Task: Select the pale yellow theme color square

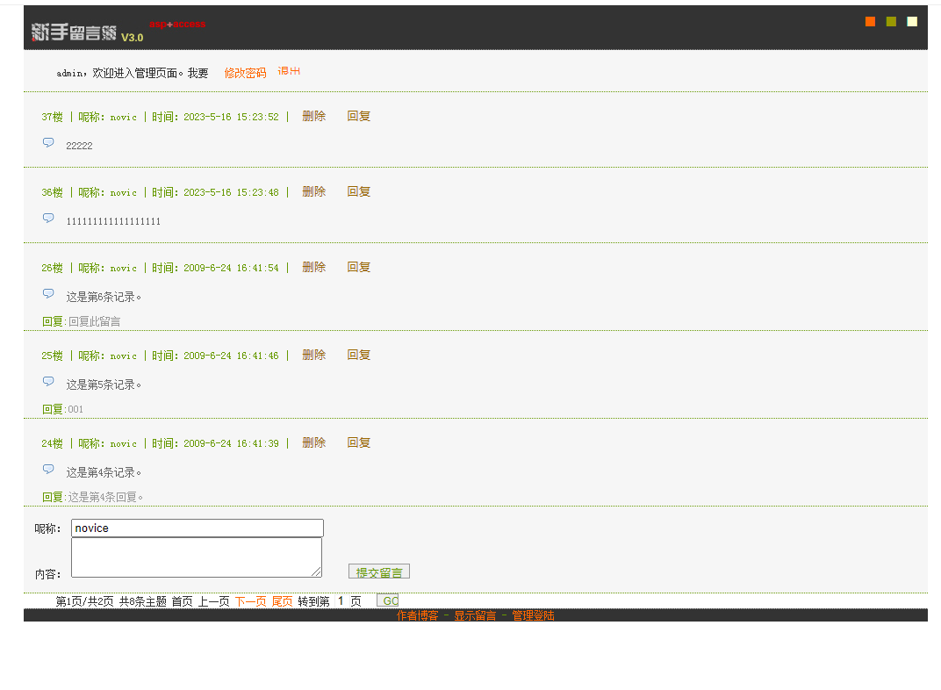Action: (912, 22)
